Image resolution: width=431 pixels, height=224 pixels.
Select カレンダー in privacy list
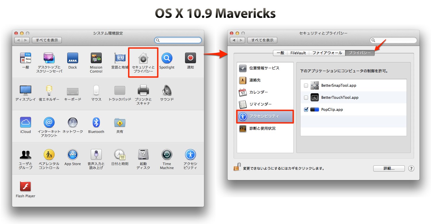tap(265, 92)
